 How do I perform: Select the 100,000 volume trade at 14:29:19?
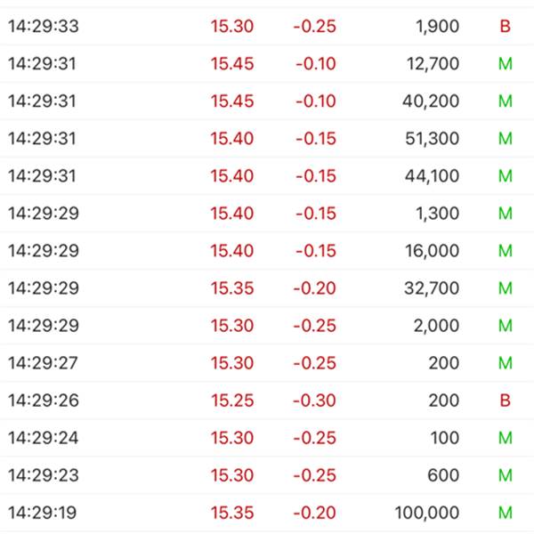[x=267, y=513]
